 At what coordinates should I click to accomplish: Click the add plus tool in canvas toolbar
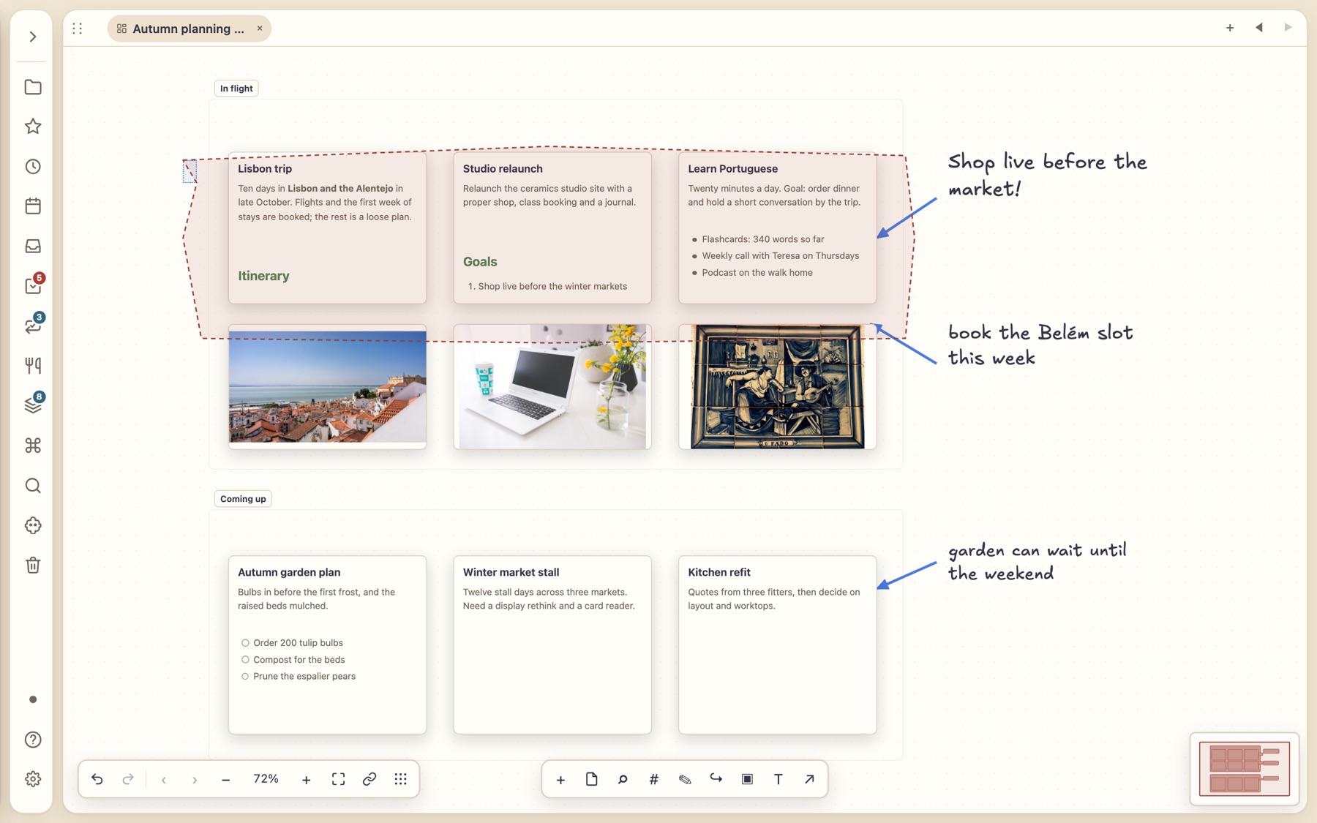tap(560, 780)
